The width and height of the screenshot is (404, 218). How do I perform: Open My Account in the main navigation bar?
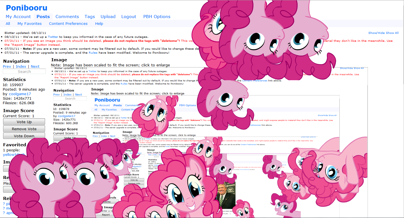pos(18,17)
